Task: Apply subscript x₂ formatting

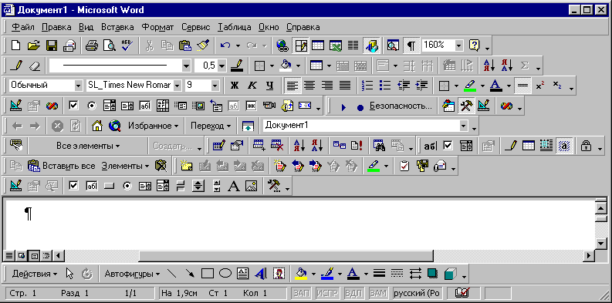Action: click(558, 86)
